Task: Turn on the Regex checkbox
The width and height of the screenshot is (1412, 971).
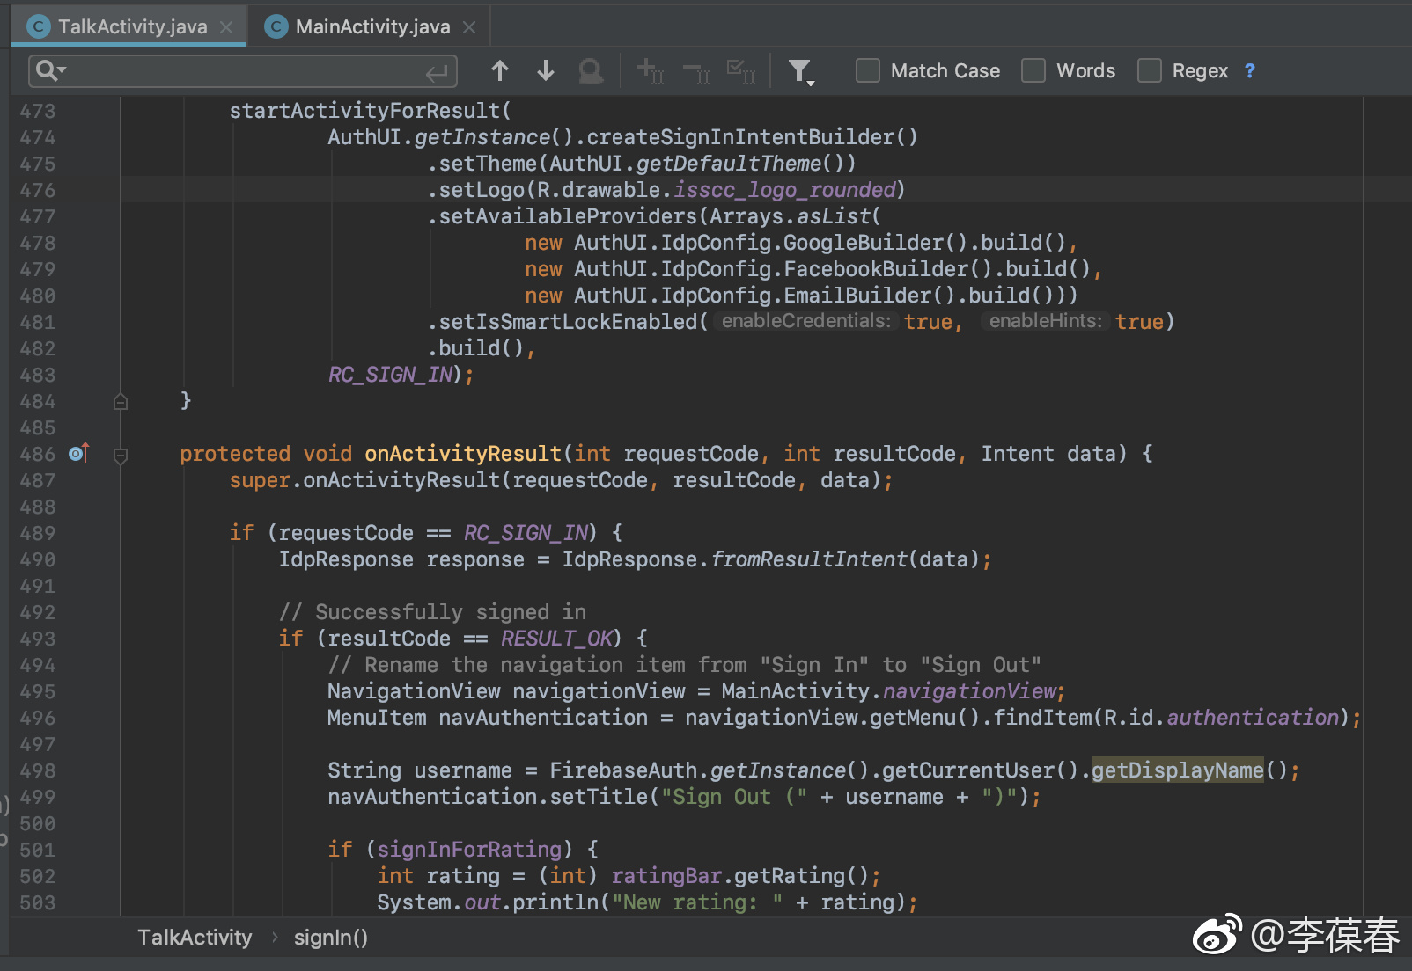Action: tap(1150, 71)
